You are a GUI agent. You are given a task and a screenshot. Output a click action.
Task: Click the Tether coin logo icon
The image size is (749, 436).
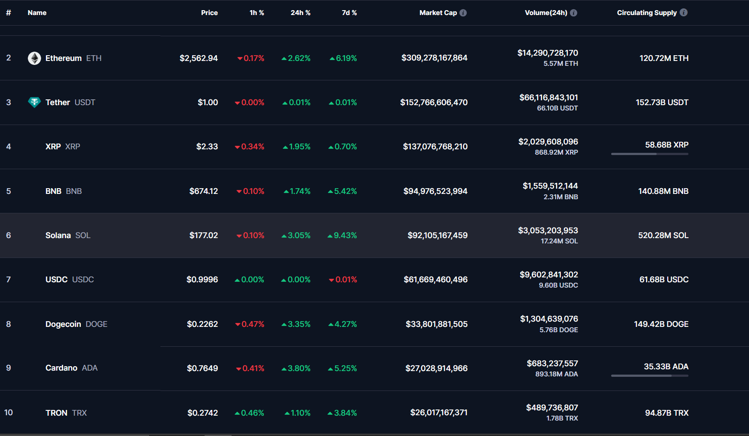[x=34, y=102]
